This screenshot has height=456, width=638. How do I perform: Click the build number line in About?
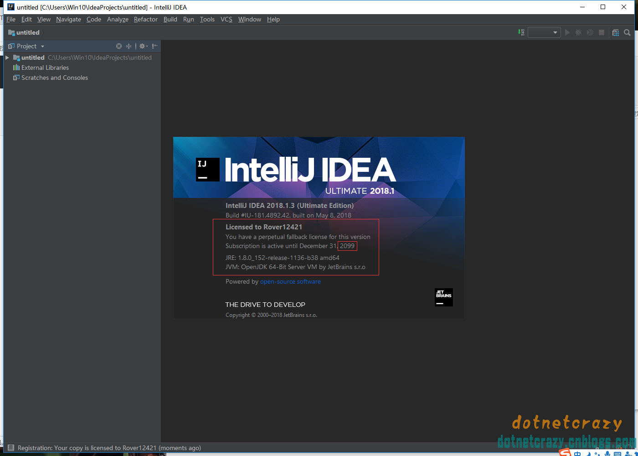click(288, 215)
